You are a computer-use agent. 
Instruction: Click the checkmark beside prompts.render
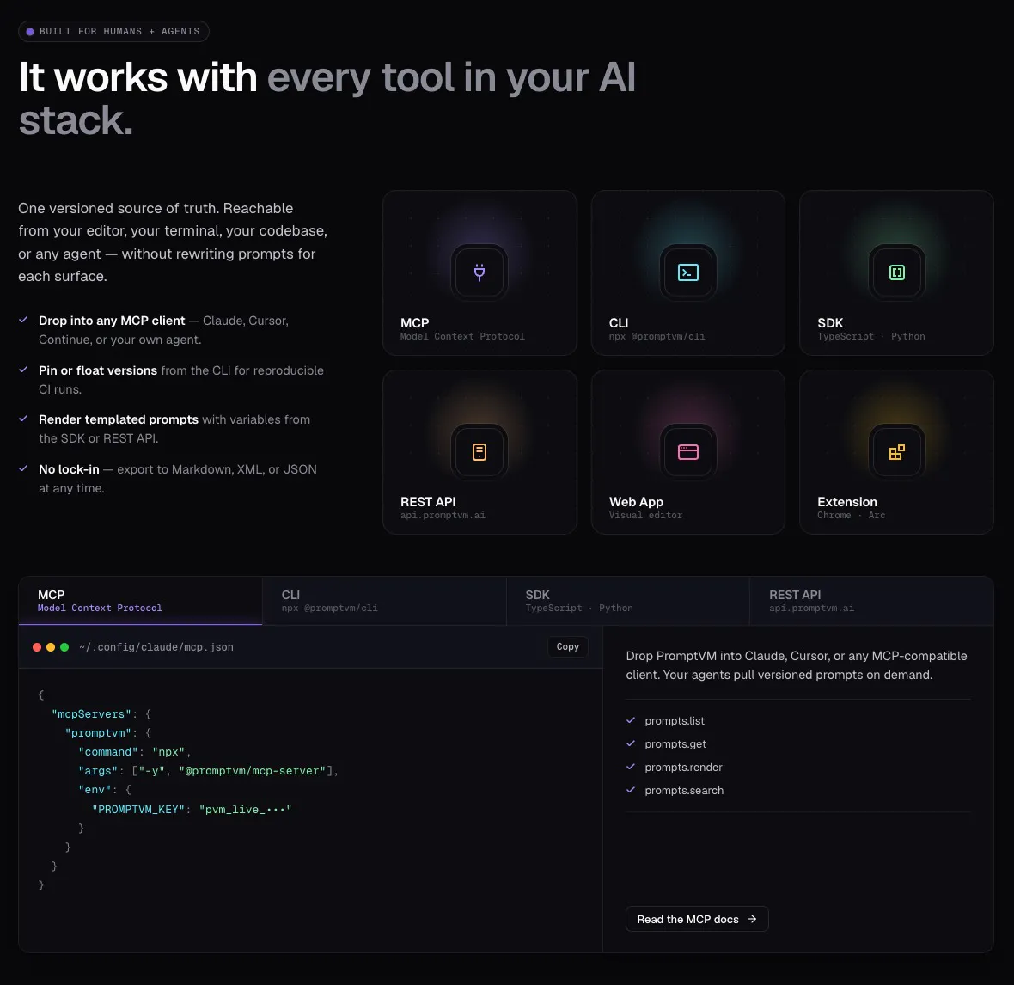click(631, 767)
